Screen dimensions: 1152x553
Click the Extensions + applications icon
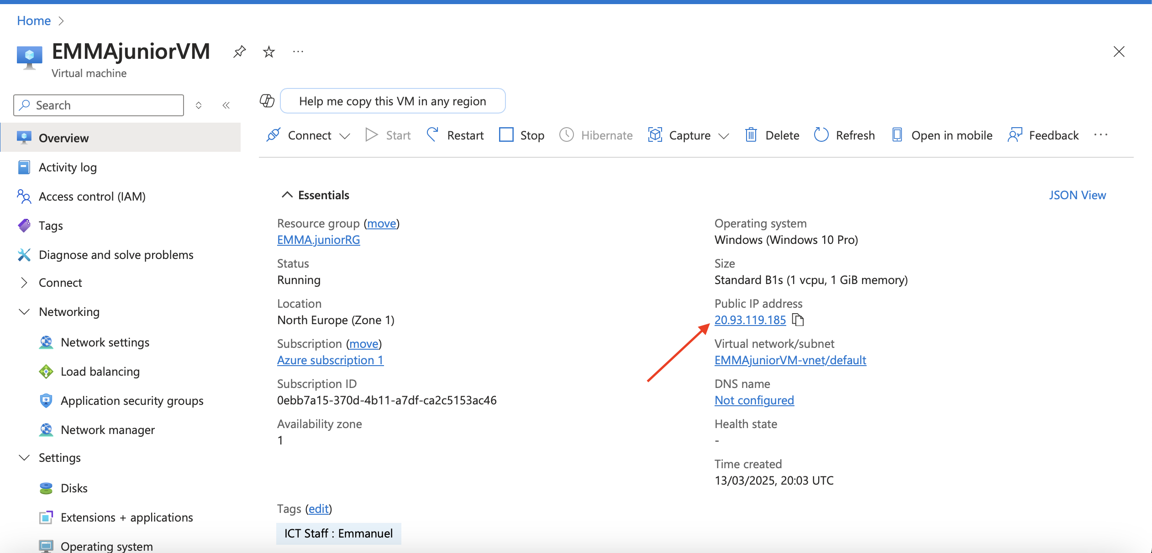[x=46, y=517]
